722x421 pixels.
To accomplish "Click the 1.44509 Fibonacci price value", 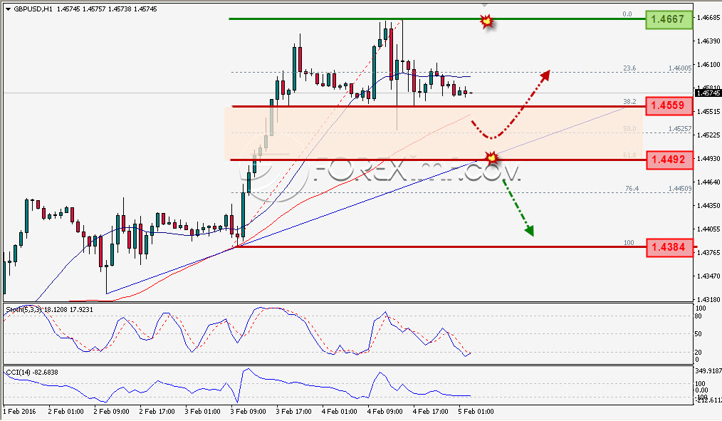I will (680, 189).
